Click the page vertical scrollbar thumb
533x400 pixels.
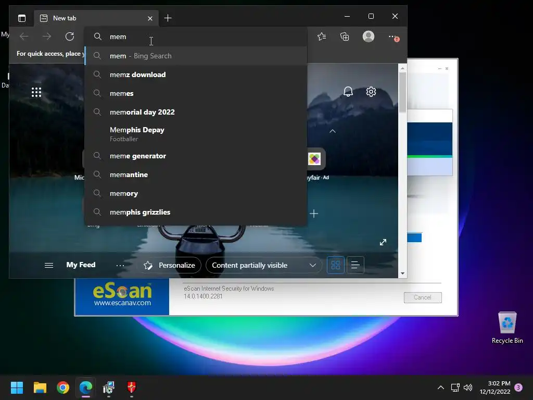click(x=402, y=92)
